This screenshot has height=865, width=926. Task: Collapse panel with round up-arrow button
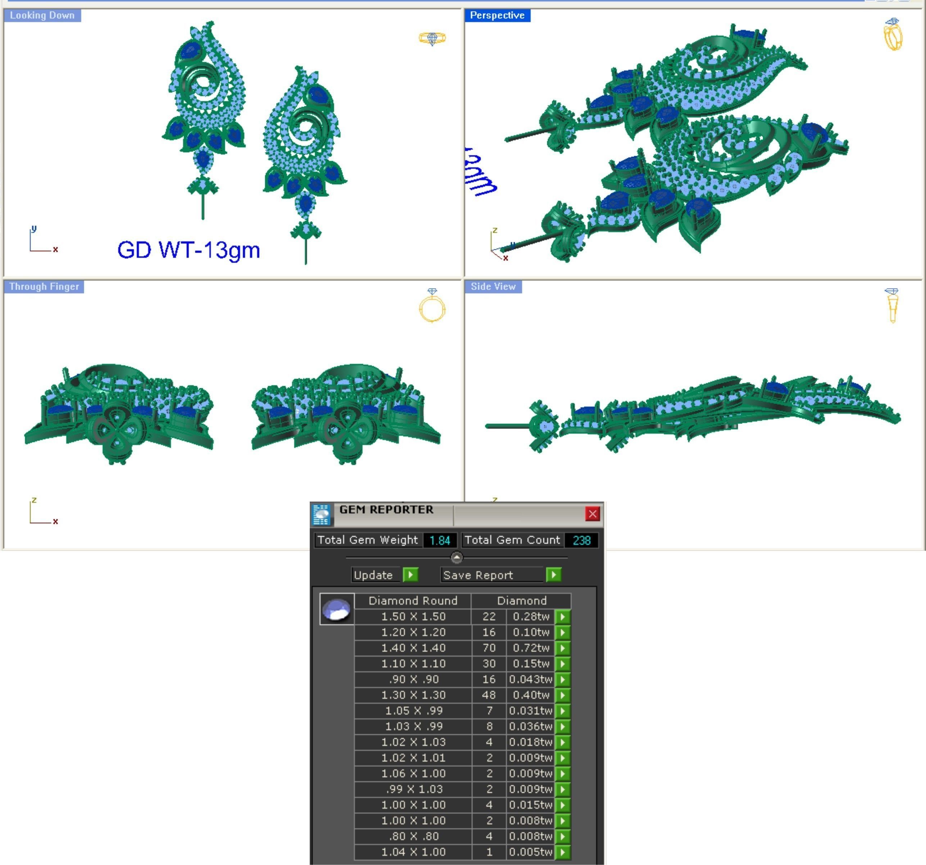point(457,557)
